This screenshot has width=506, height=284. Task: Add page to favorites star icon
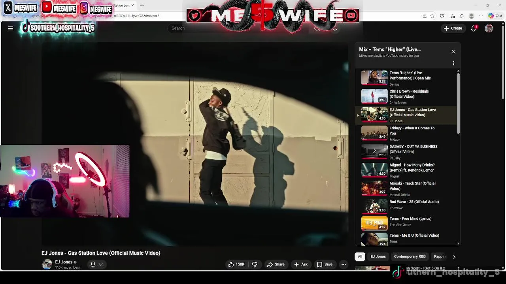432,16
